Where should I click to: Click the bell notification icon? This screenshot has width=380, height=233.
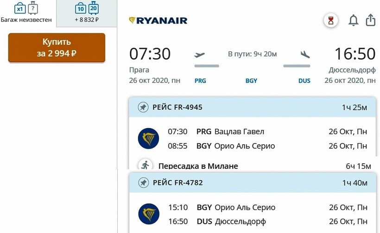pyautogui.click(x=354, y=20)
